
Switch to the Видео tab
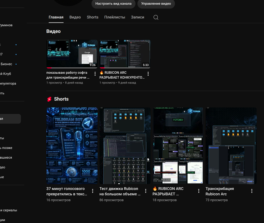point(75,17)
